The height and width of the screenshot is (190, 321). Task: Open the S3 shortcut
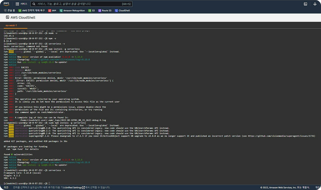pos(92,11)
